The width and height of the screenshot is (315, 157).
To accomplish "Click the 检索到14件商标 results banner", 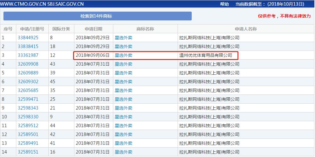I will (98, 16).
